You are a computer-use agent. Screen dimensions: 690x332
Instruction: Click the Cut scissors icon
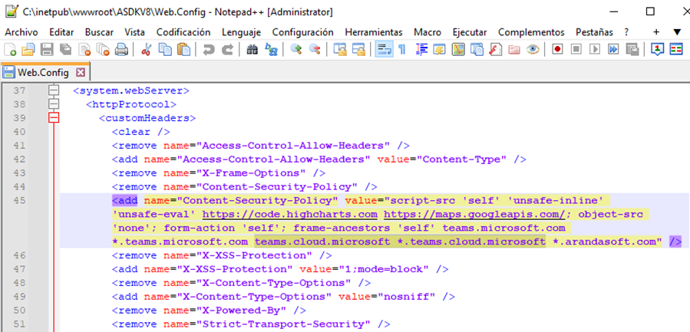click(x=146, y=50)
